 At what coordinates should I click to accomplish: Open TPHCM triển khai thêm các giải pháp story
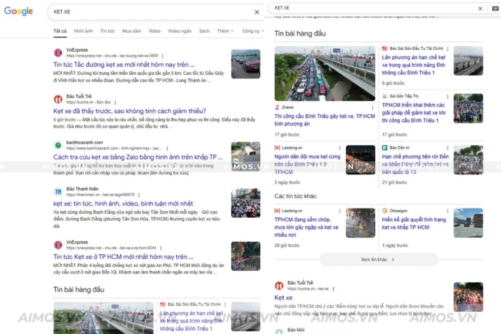414,113
